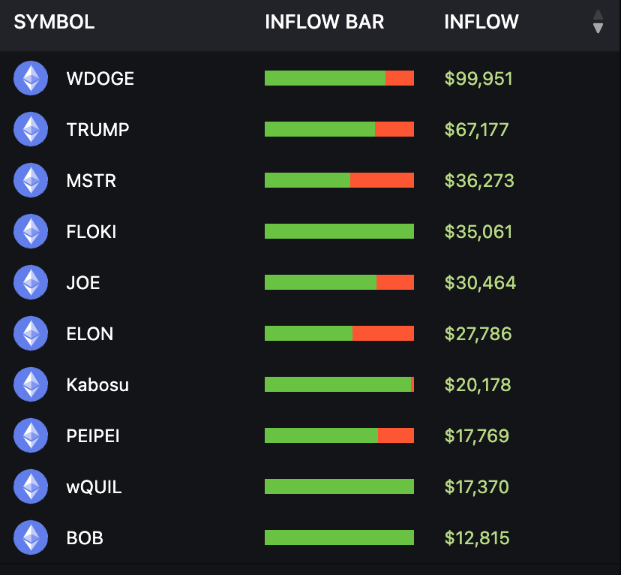Image resolution: width=621 pixels, height=575 pixels.
Task: Open the PEIPEI token name
Action: (93, 436)
